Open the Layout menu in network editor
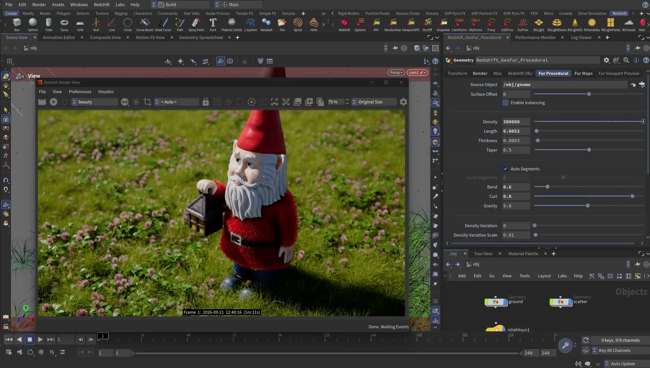Viewport: 650px width, 368px height. (x=544, y=276)
